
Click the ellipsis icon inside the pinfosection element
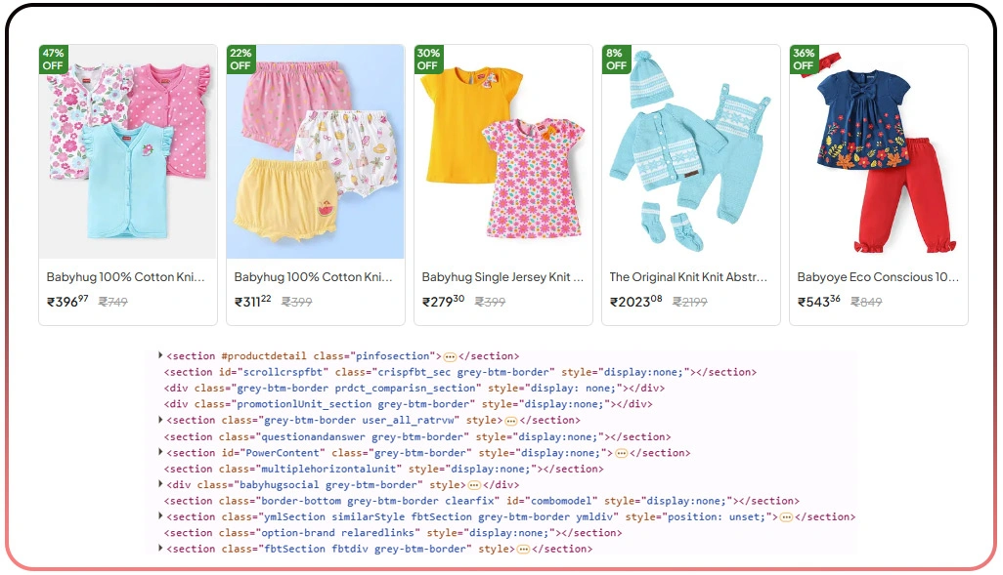(x=450, y=356)
